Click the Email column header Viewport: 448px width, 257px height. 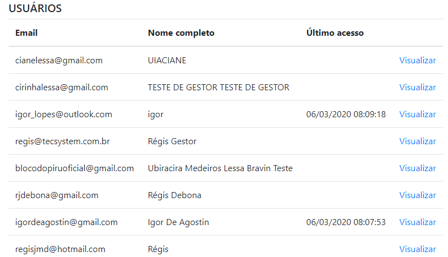tap(26, 33)
